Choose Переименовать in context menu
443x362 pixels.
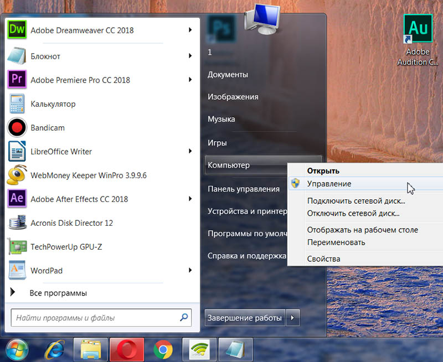click(x=336, y=242)
